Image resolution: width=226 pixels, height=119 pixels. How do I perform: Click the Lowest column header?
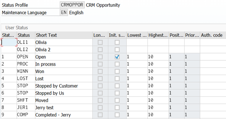click(x=137, y=35)
